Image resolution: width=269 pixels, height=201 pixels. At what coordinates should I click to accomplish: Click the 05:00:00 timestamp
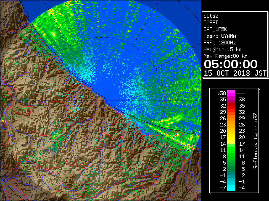point(231,64)
